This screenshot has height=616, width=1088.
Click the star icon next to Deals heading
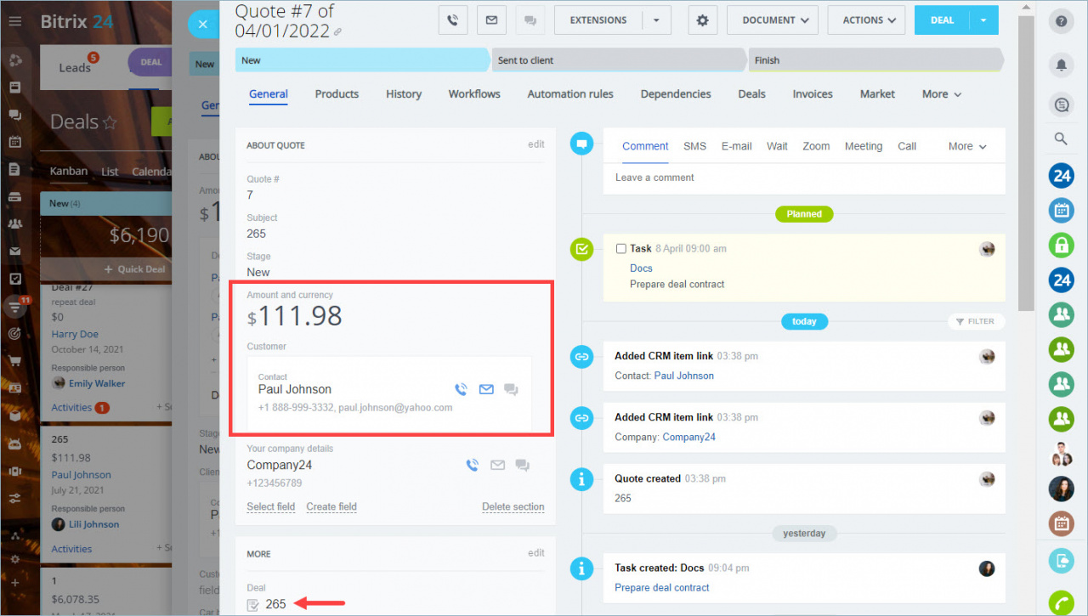(x=110, y=123)
